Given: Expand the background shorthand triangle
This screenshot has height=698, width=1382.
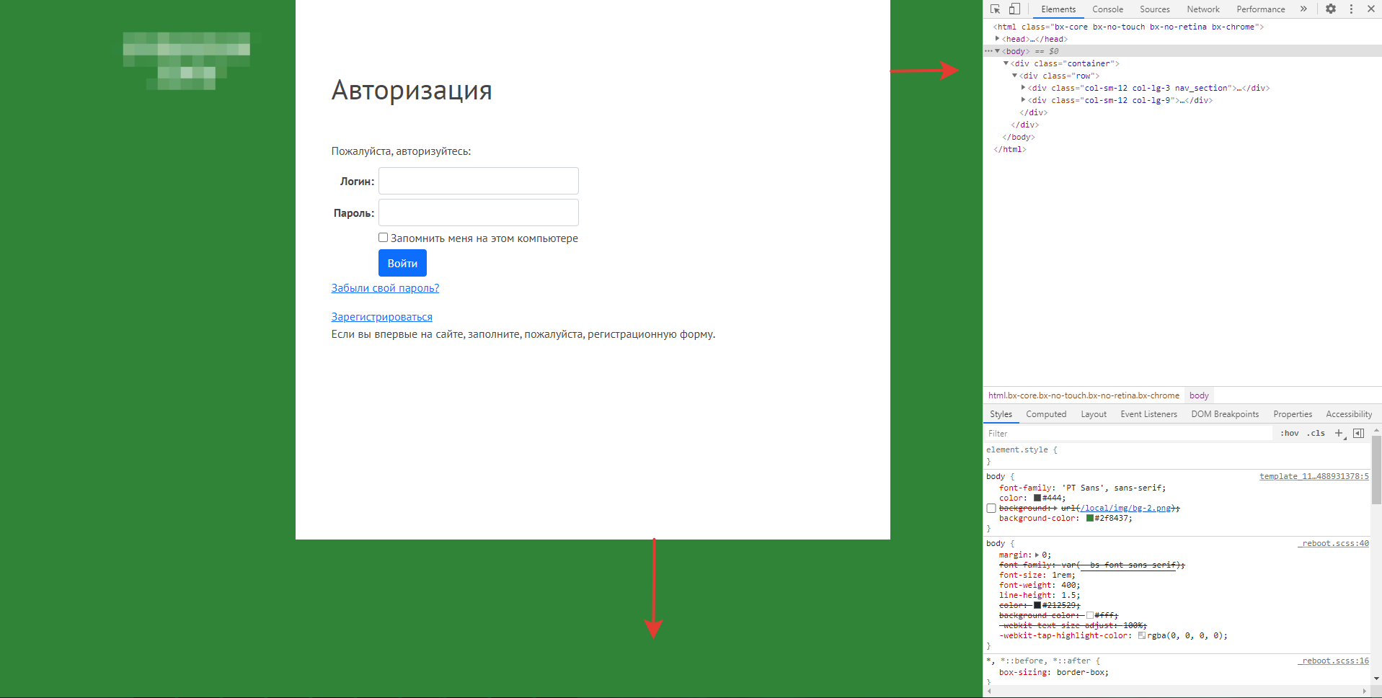Looking at the screenshot, I should point(1055,508).
